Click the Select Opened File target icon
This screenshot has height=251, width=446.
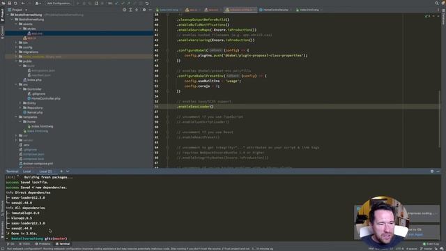[124, 10]
